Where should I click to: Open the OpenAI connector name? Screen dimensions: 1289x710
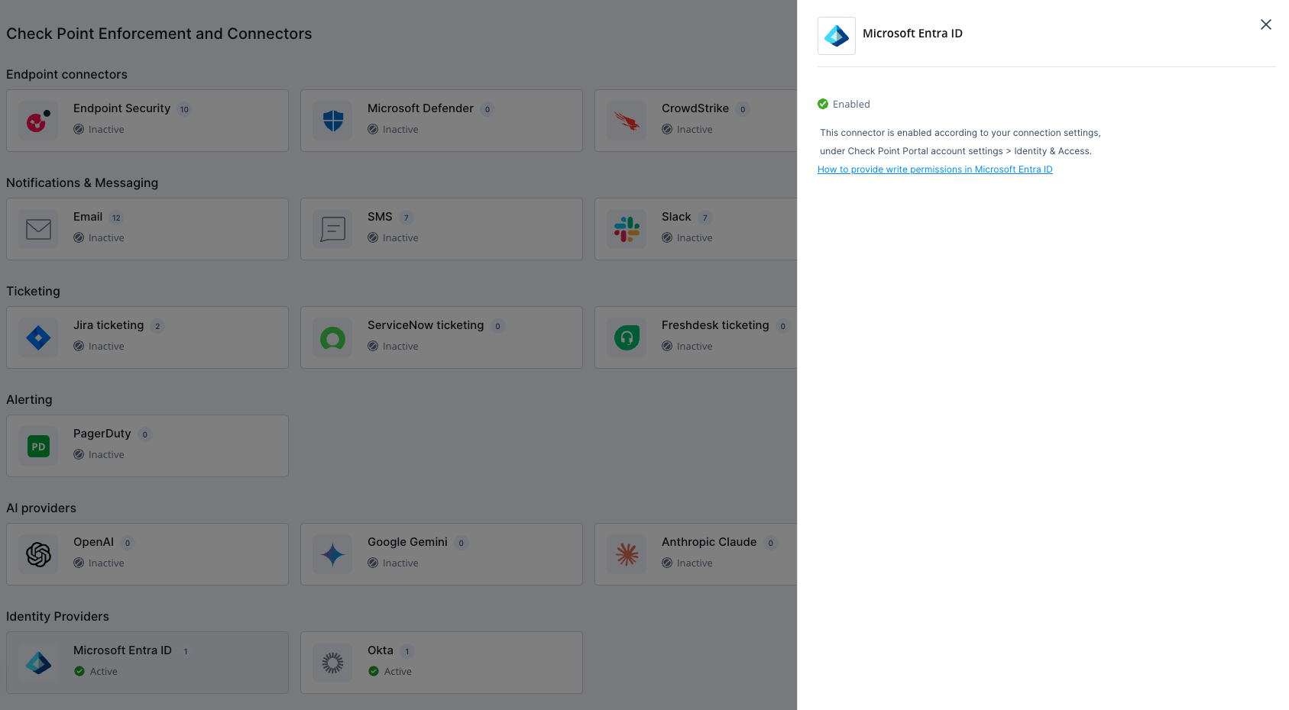(93, 542)
